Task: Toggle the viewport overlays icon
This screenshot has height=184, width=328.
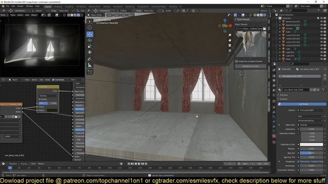Action: click(x=243, y=15)
